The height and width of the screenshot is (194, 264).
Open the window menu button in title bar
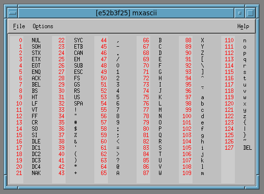coord(13,13)
